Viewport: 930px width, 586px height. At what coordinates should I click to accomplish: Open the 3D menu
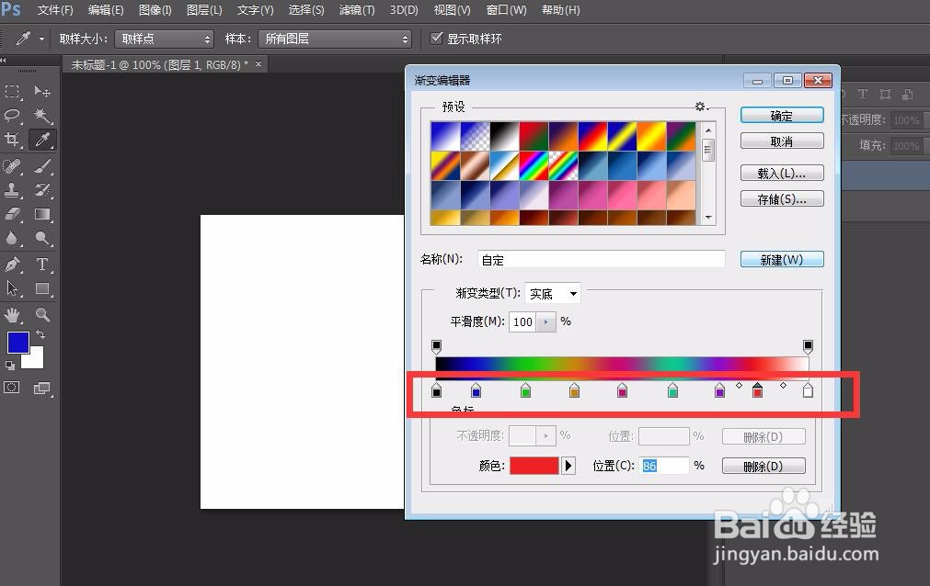tap(404, 10)
